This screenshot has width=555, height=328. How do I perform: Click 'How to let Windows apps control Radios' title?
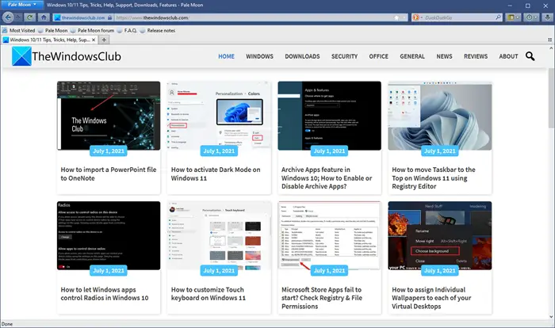coord(105,294)
